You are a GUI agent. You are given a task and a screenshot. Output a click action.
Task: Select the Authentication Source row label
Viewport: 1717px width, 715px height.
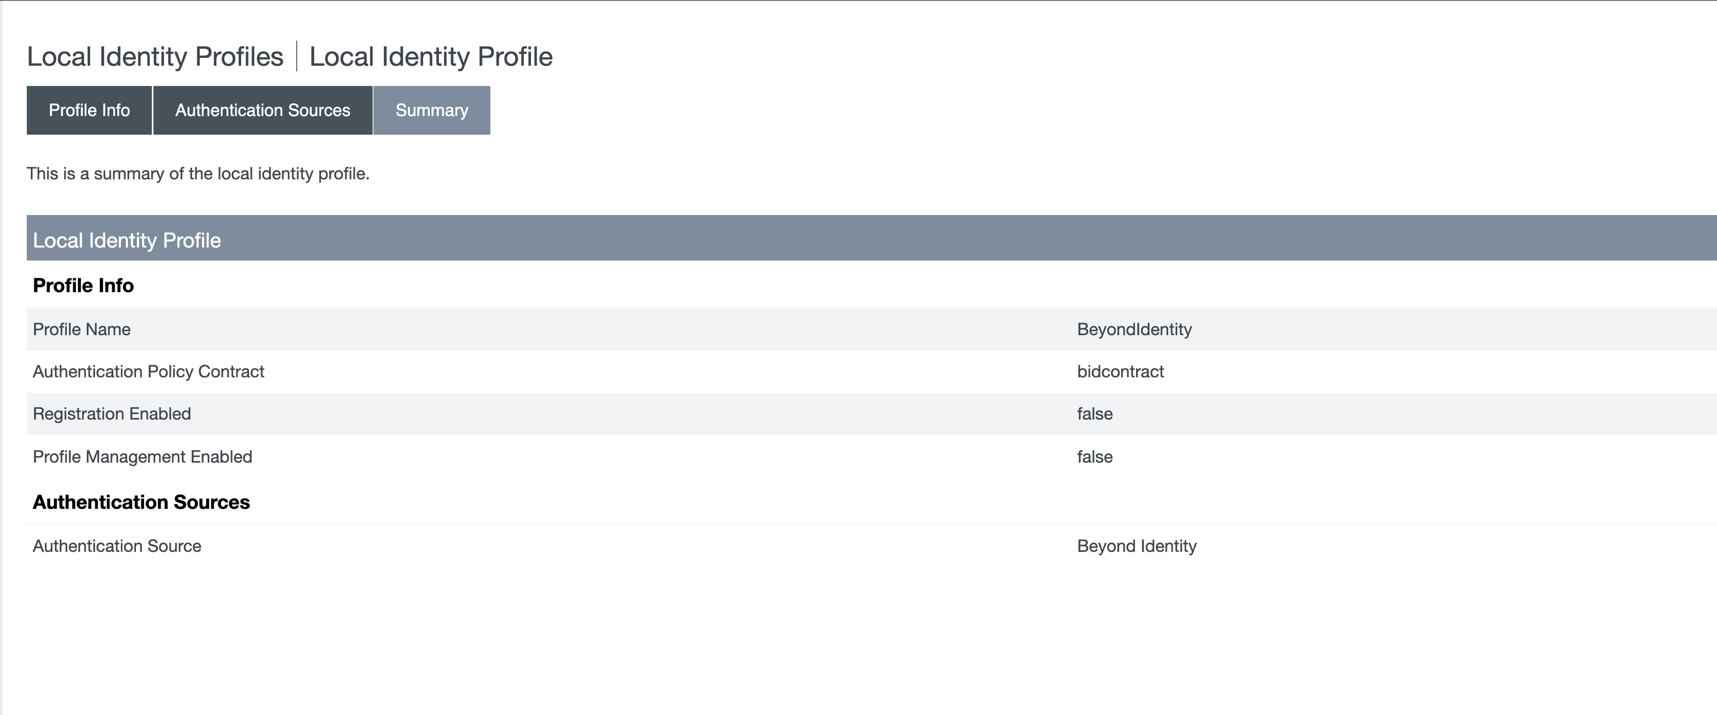click(117, 546)
